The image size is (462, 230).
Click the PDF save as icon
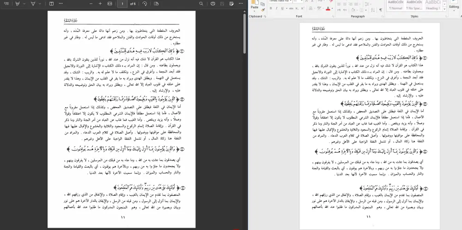click(231, 4)
